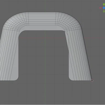This screenshot has width=105, height=105.
Task: Click the red negative X axis handle
Action: (100, 8)
